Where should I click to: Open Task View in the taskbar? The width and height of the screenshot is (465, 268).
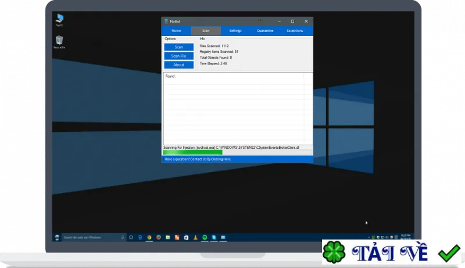pos(131,237)
